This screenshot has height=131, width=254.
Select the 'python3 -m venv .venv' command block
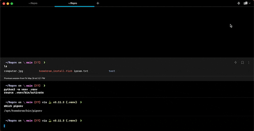tap(127, 89)
